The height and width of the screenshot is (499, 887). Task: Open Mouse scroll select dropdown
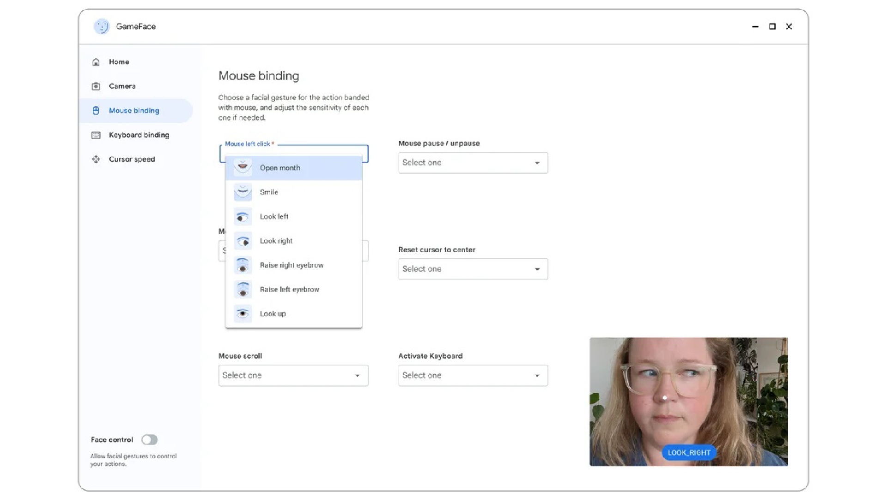click(292, 375)
